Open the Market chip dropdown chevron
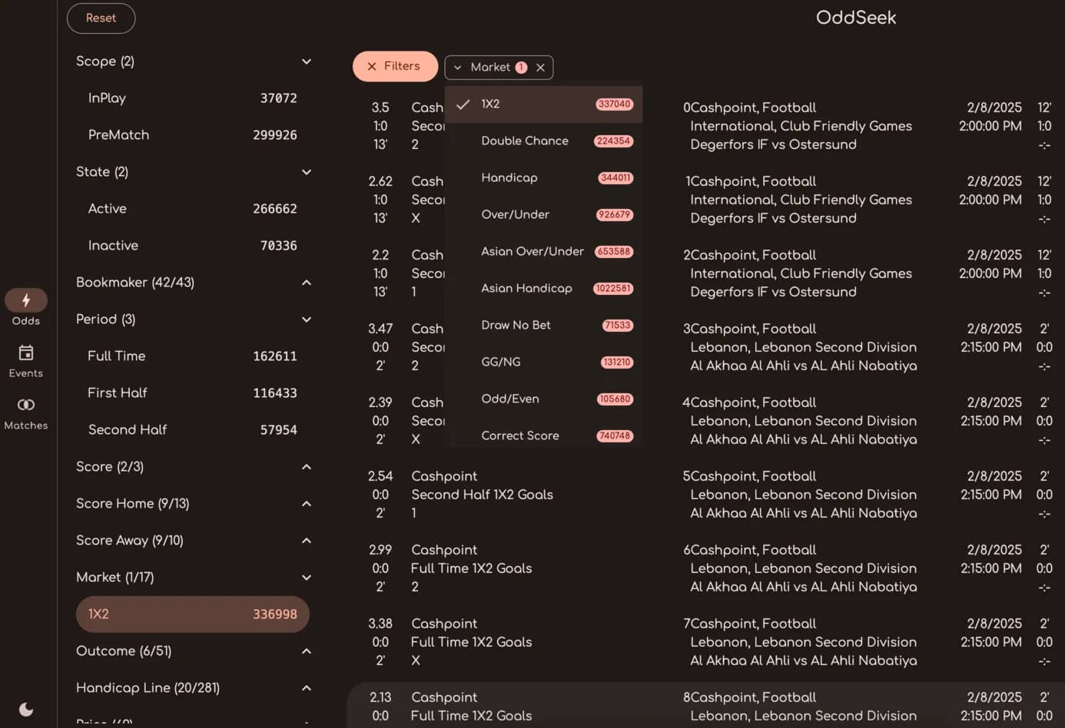Screen dimensions: 1065x728 pos(458,68)
